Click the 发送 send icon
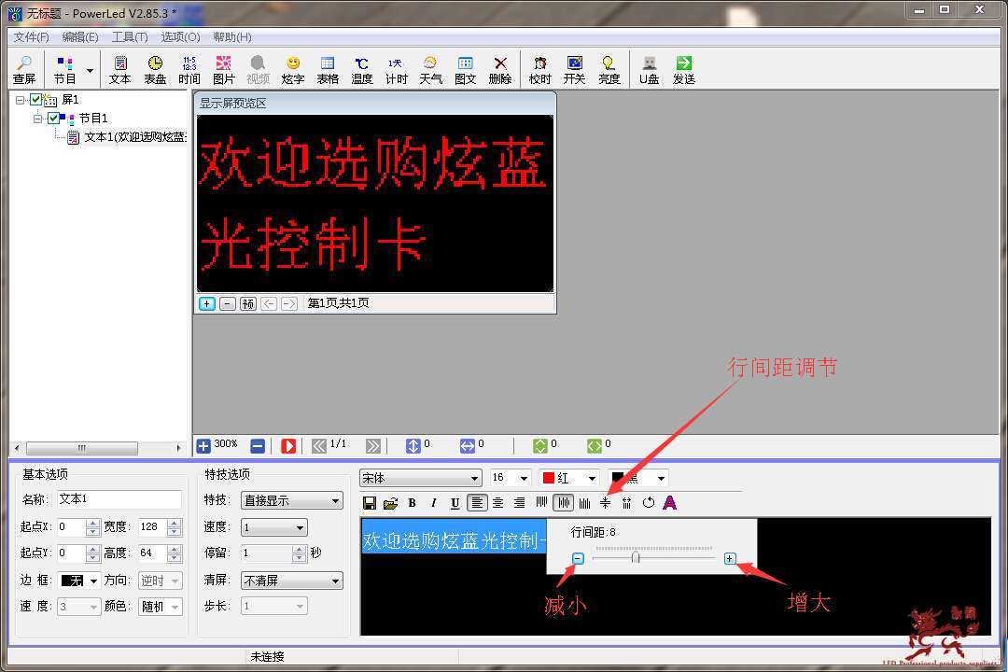Screen dimensions: 1008x672 684,70
